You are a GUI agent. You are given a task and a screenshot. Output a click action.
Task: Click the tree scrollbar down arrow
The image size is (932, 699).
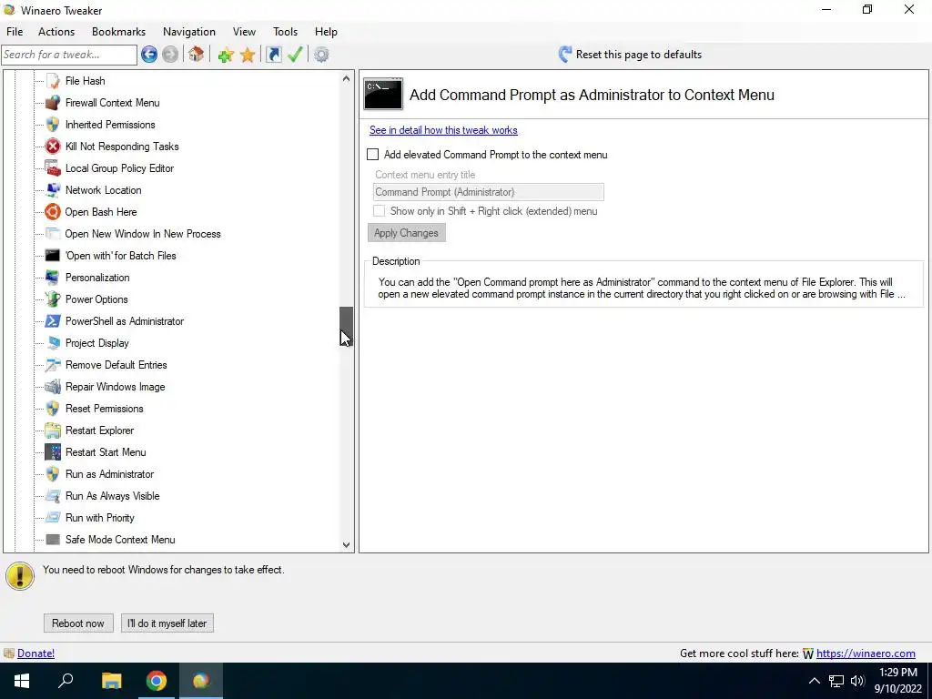(346, 544)
